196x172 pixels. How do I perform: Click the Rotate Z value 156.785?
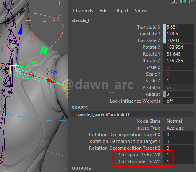coord(178,61)
